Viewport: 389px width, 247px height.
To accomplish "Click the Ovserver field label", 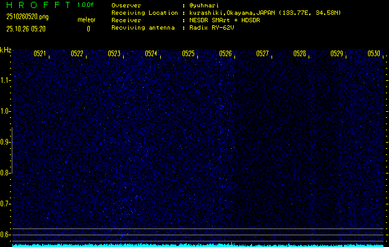I will (126, 6).
